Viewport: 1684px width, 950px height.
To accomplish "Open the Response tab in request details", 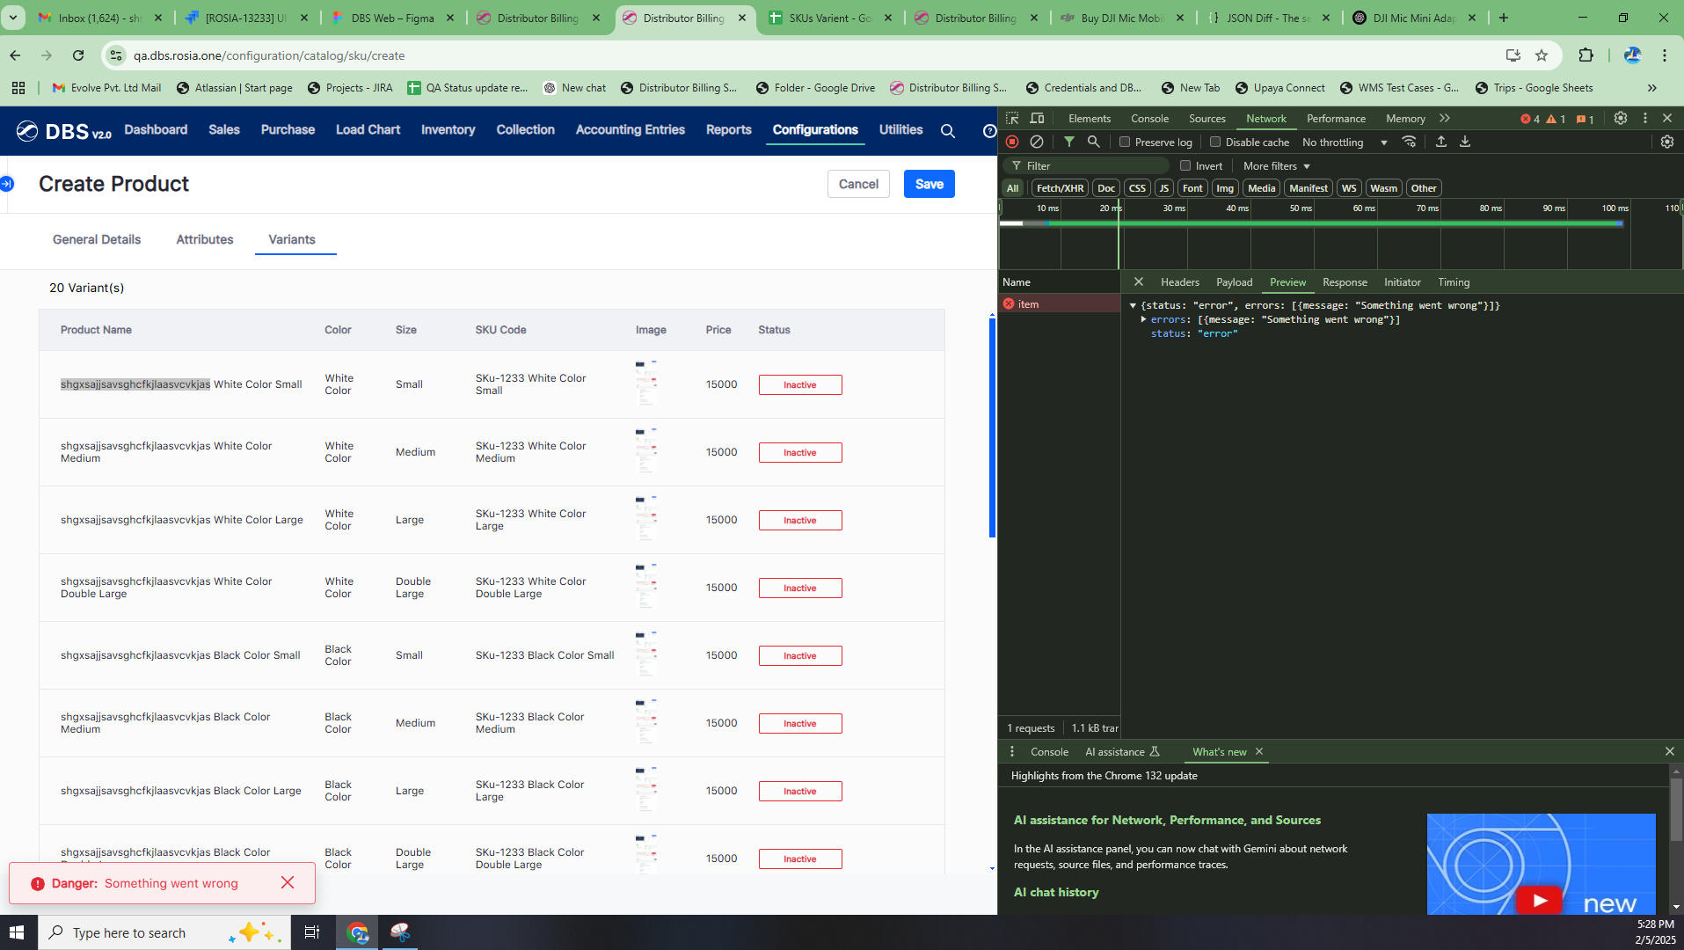I will (x=1344, y=282).
